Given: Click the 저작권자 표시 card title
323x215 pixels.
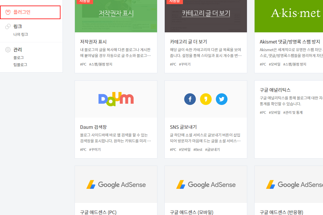Looking at the screenshot, I should (93, 42).
